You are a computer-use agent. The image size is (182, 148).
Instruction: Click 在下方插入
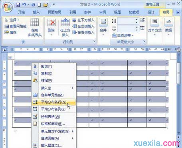pos(83,20)
